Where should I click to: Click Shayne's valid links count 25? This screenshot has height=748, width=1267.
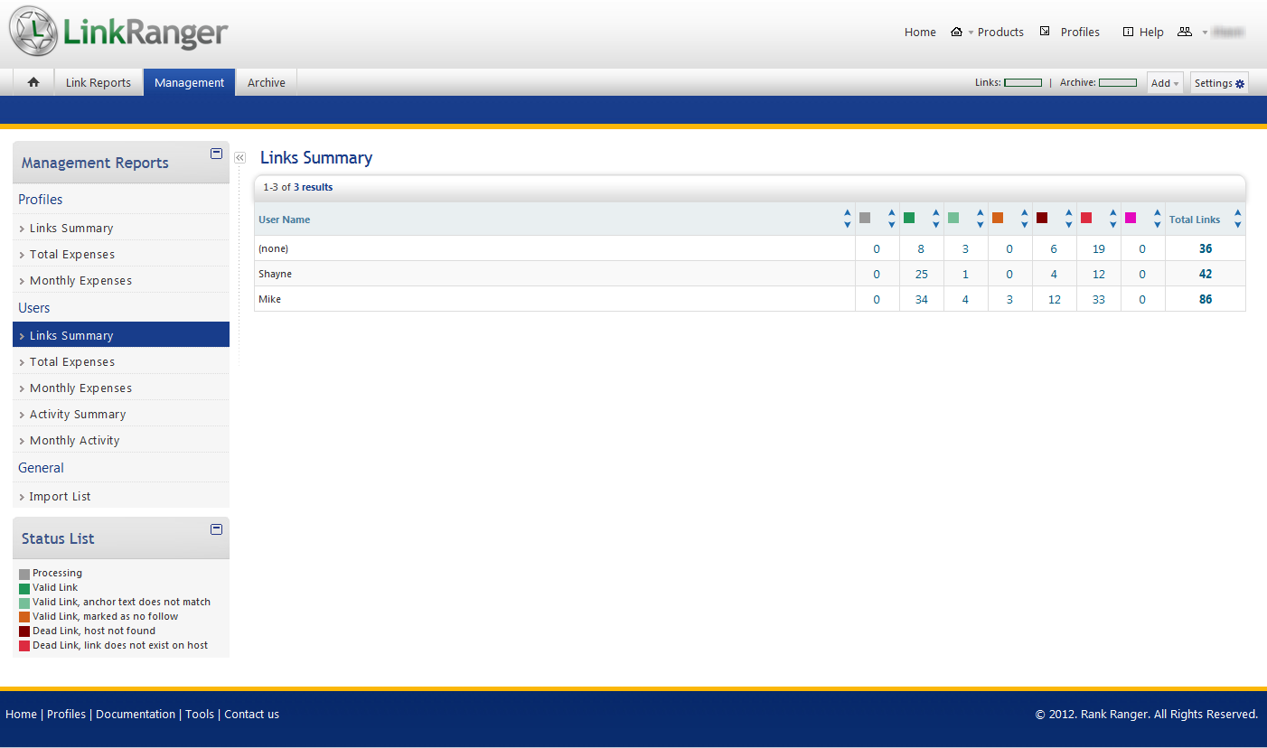[922, 274]
